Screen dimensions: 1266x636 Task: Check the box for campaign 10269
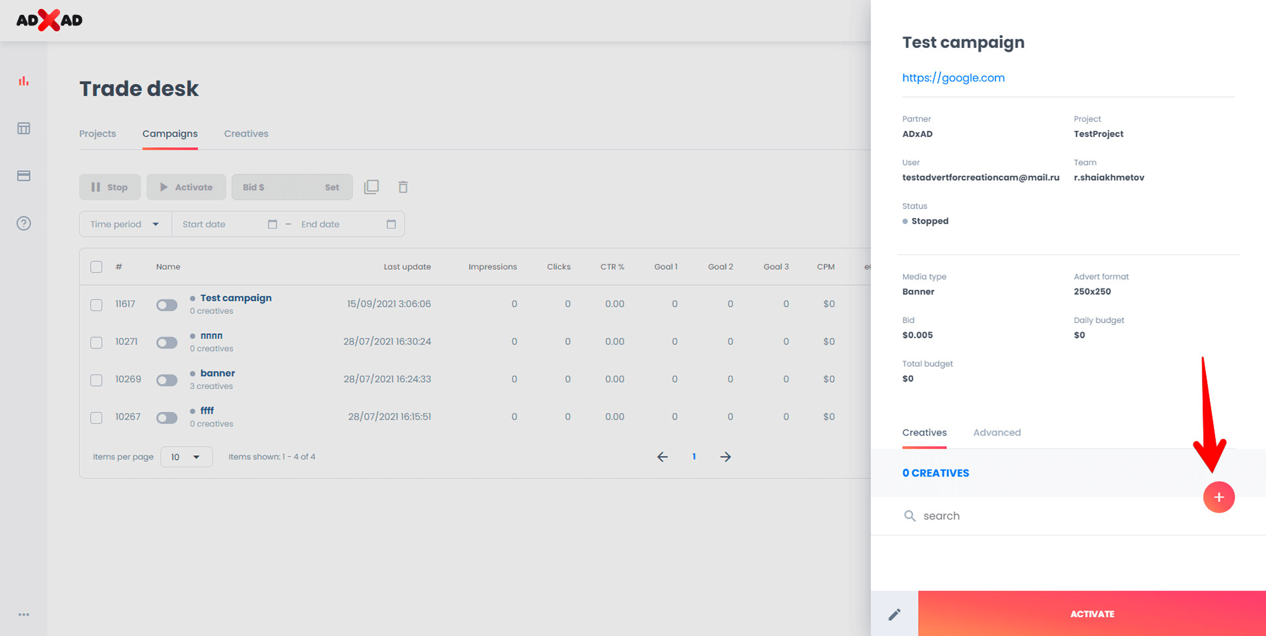point(96,380)
